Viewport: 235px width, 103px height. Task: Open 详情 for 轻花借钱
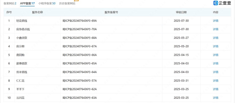(216, 21)
